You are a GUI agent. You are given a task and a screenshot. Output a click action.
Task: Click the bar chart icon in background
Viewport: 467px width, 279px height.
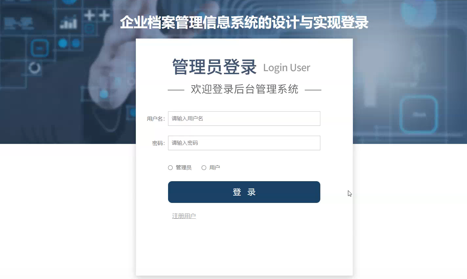click(x=68, y=23)
